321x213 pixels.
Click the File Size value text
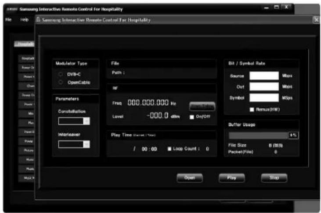point(276,146)
